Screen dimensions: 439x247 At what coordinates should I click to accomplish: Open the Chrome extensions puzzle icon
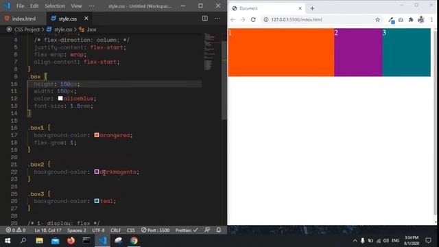[411, 20]
